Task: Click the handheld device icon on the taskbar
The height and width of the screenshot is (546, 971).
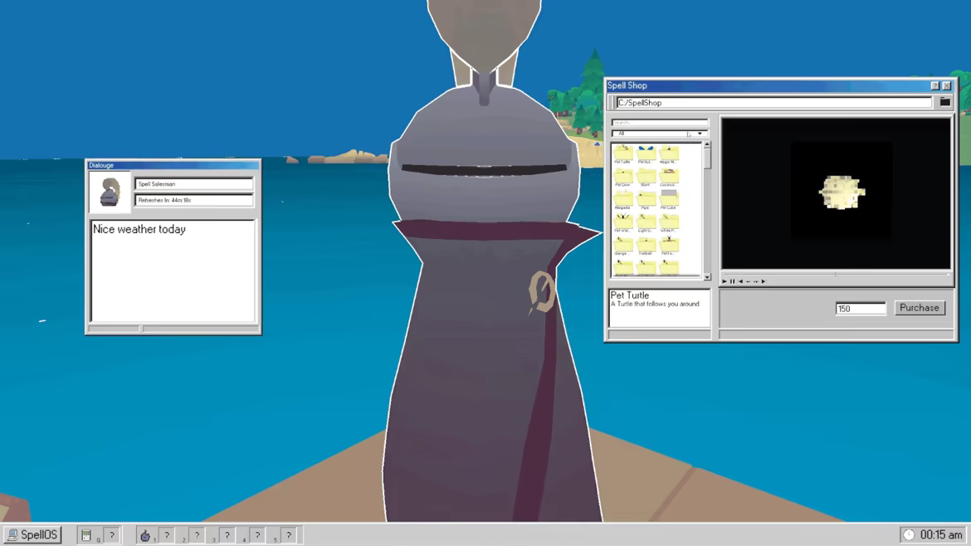Action: [86, 535]
